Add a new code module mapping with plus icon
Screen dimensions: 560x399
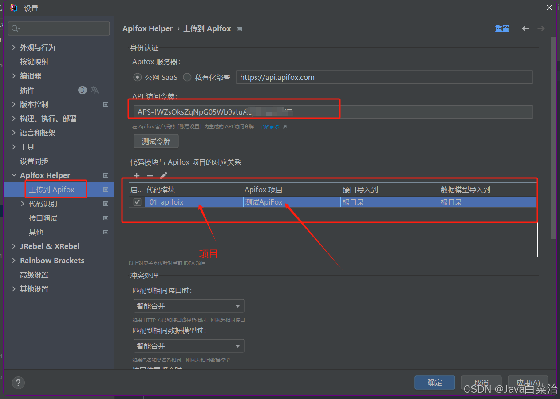pos(137,176)
